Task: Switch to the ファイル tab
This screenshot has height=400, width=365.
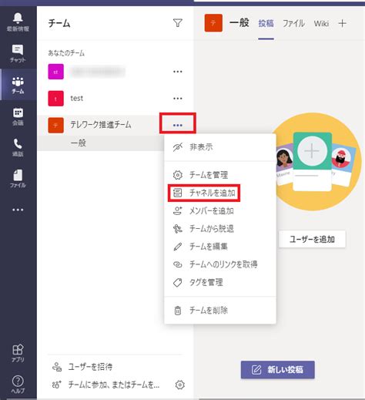Action: coord(293,24)
